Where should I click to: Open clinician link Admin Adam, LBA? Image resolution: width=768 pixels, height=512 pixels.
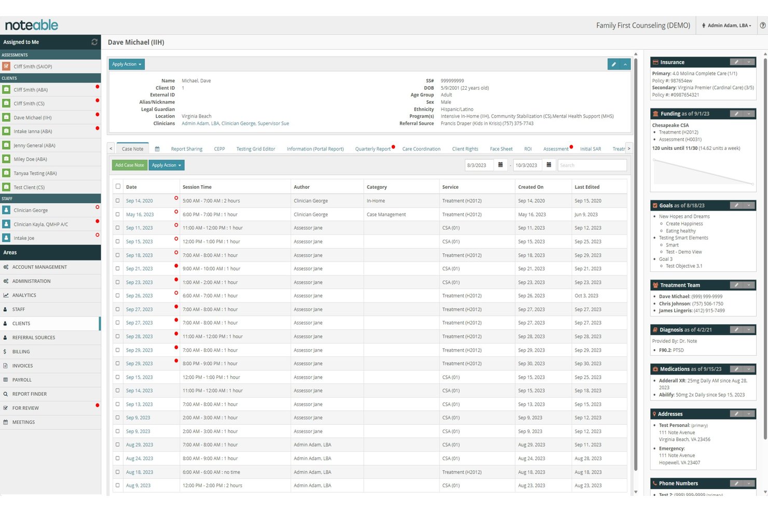pos(200,123)
